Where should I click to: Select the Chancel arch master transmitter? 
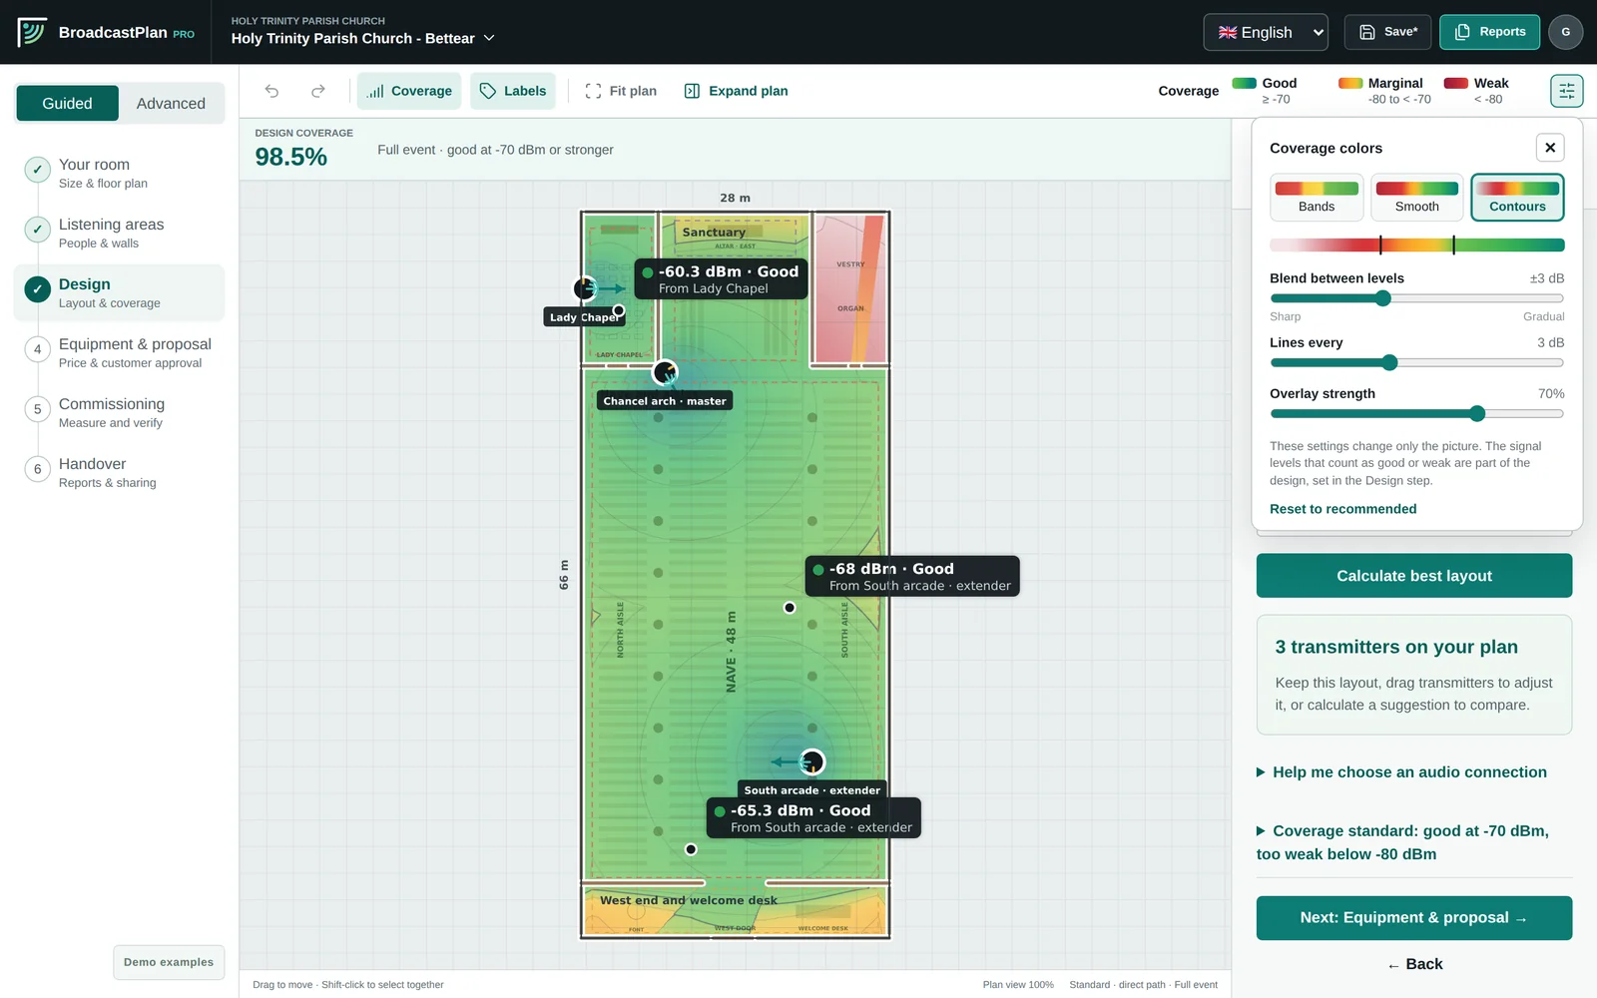tap(665, 373)
